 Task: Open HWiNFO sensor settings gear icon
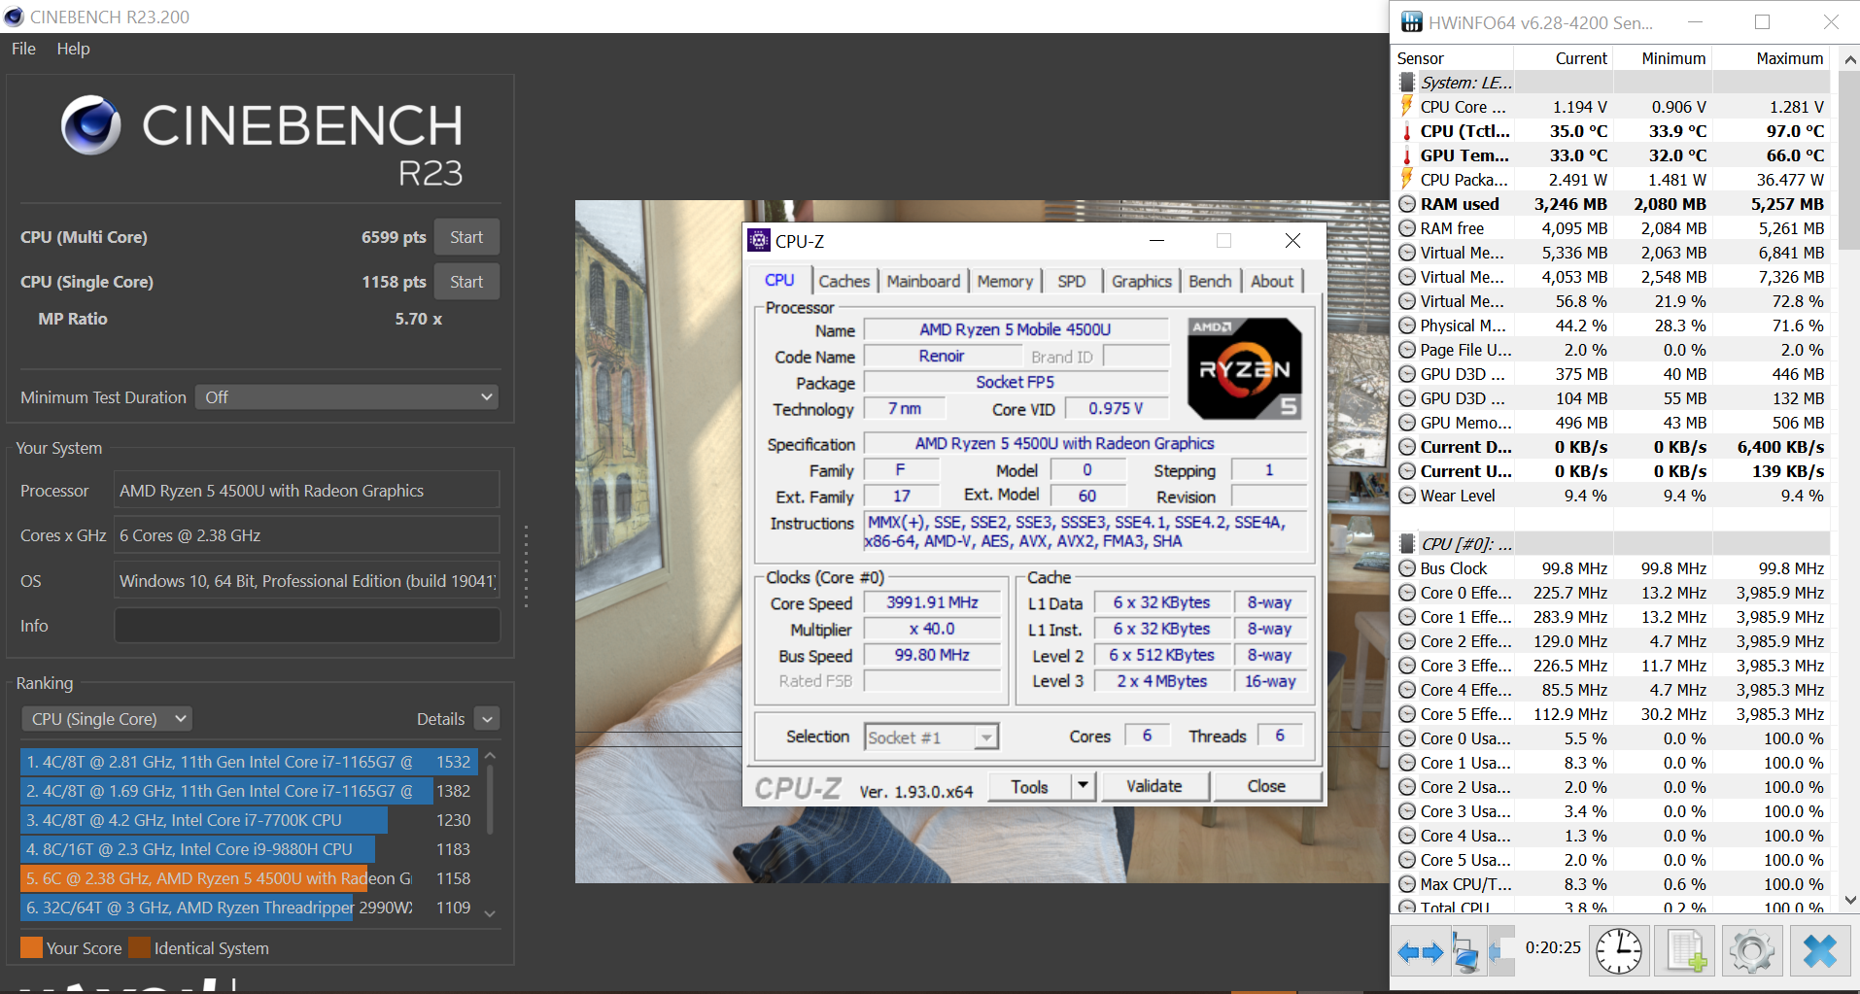(1753, 951)
